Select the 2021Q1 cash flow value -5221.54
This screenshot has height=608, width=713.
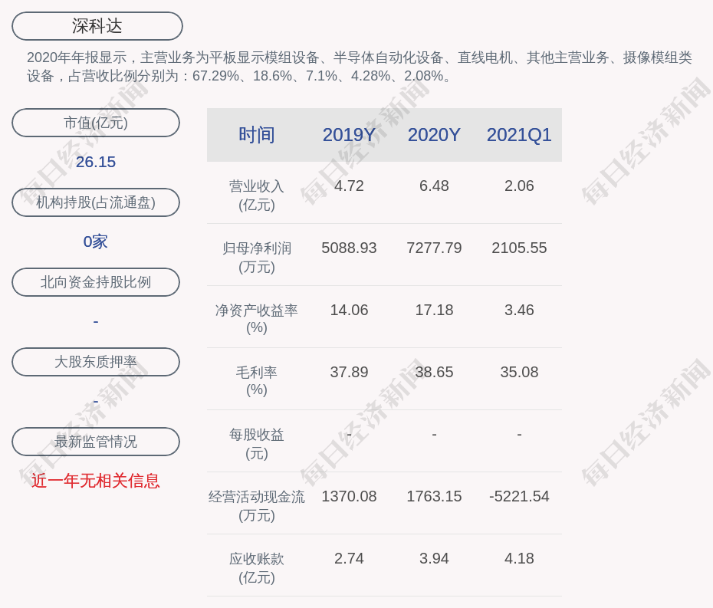pos(519,497)
